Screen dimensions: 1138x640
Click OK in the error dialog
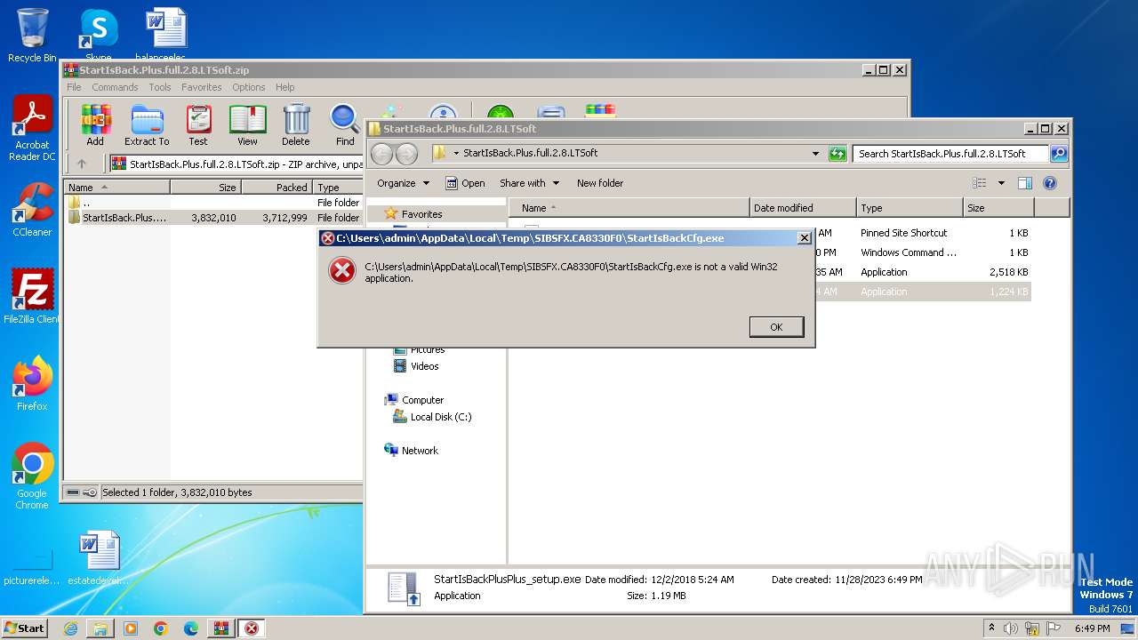click(776, 327)
